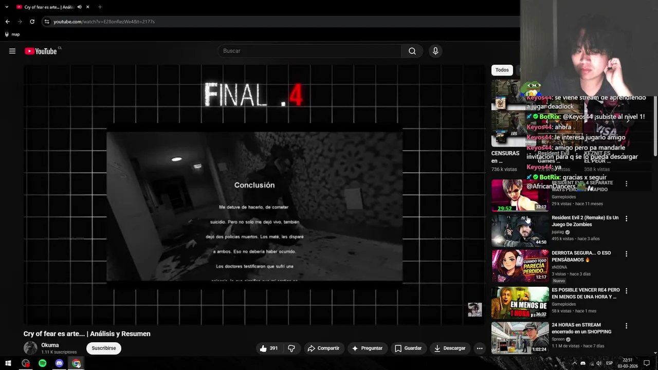This screenshot has height=370, width=658.
Task: Subscribe to Okuma with Suscribirse
Action: pos(104,348)
